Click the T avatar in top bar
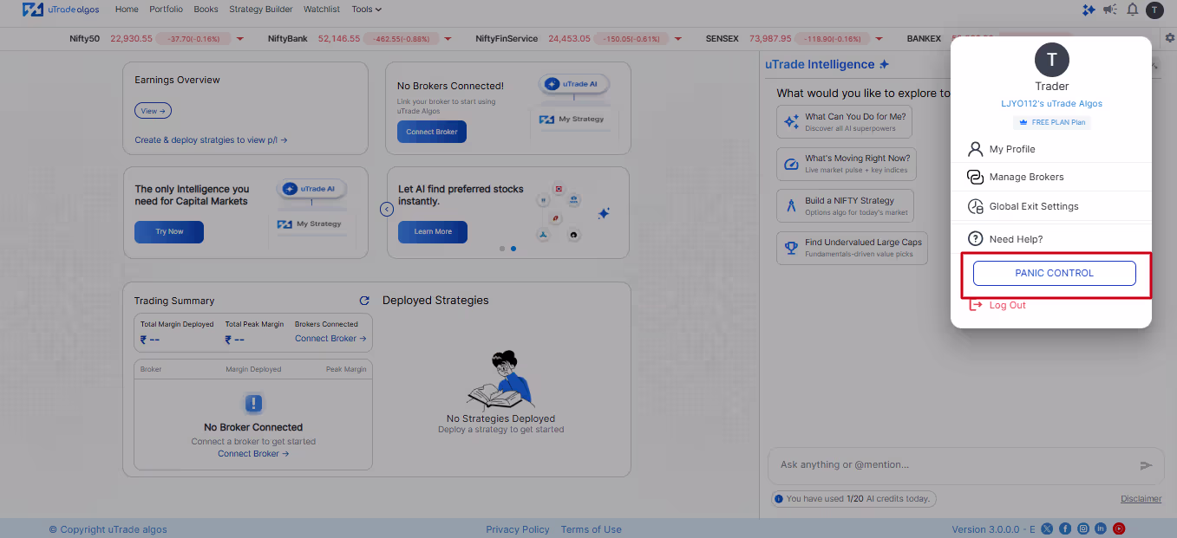 tap(1154, 10)
